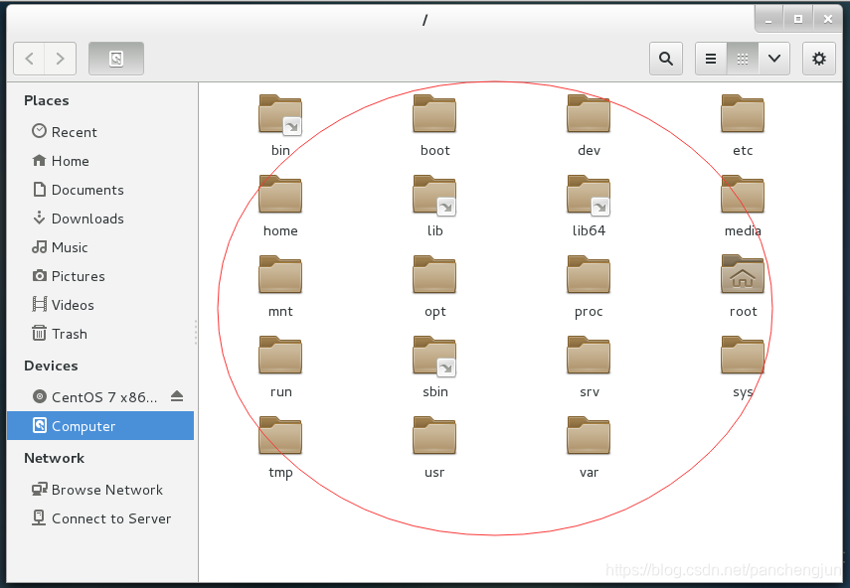Select the lib symlink folder
The width and height of the screenshot is (850, 588).
(434, 195)
